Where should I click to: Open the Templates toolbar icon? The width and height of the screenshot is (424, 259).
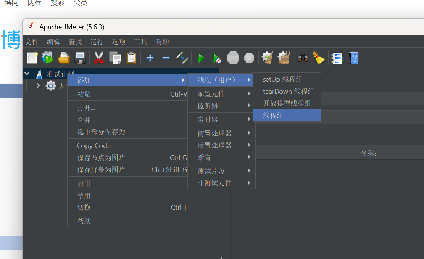point(48,58)
